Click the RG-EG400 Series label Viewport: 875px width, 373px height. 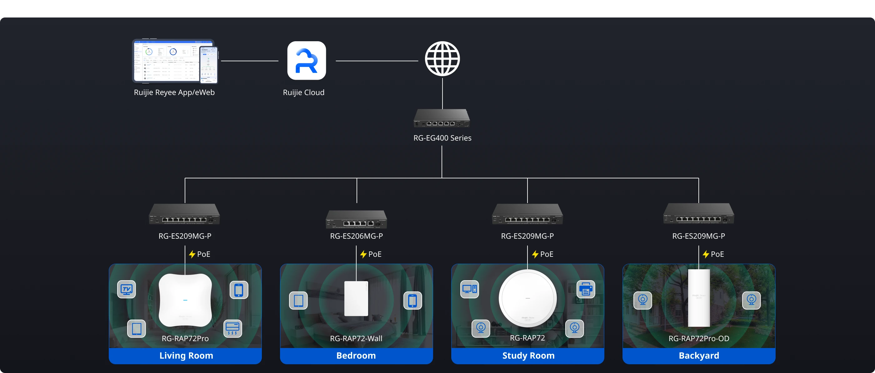coord(442,138)
